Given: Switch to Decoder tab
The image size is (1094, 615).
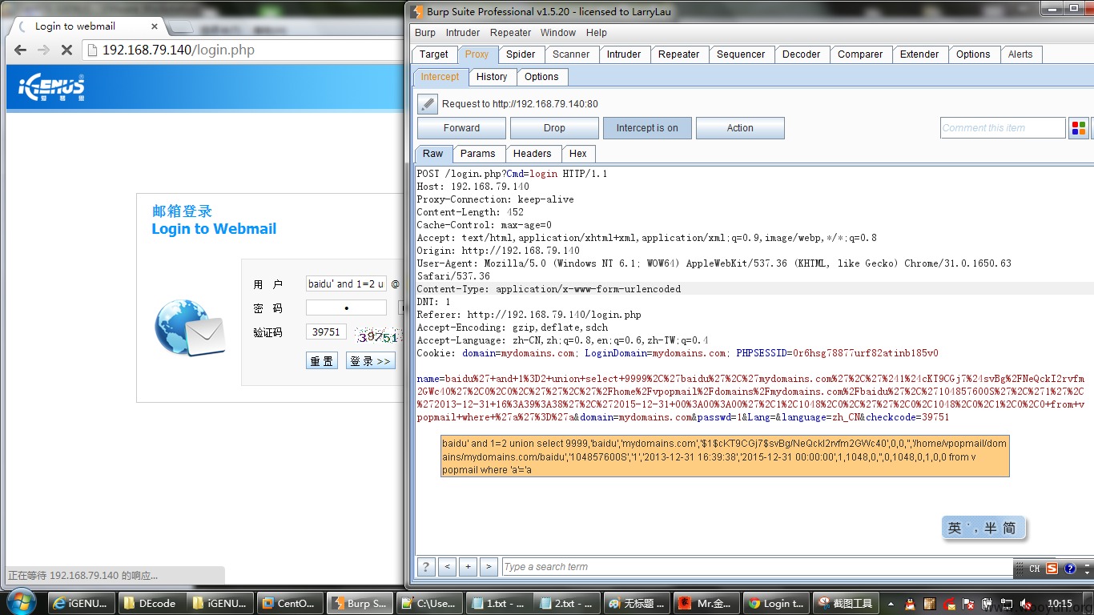Looking at the screenshot, I should pyautogui.click(x=802, y=54).
